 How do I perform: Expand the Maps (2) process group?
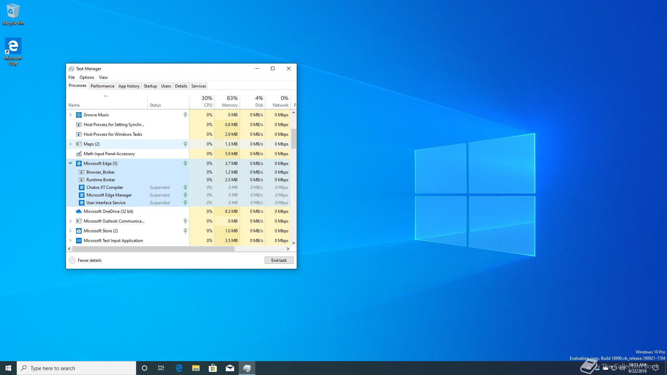click(71, 144)
